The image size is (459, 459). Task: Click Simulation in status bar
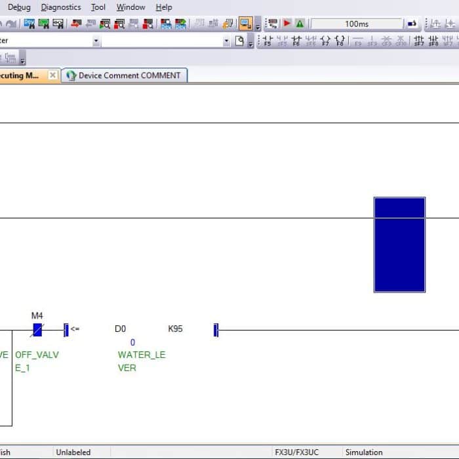point(364,452)
